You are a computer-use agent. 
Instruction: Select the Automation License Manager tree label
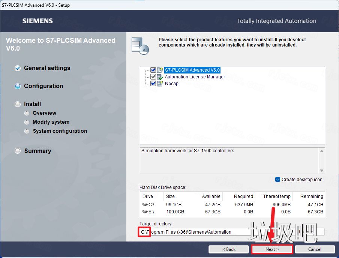(x=195, y=77)
